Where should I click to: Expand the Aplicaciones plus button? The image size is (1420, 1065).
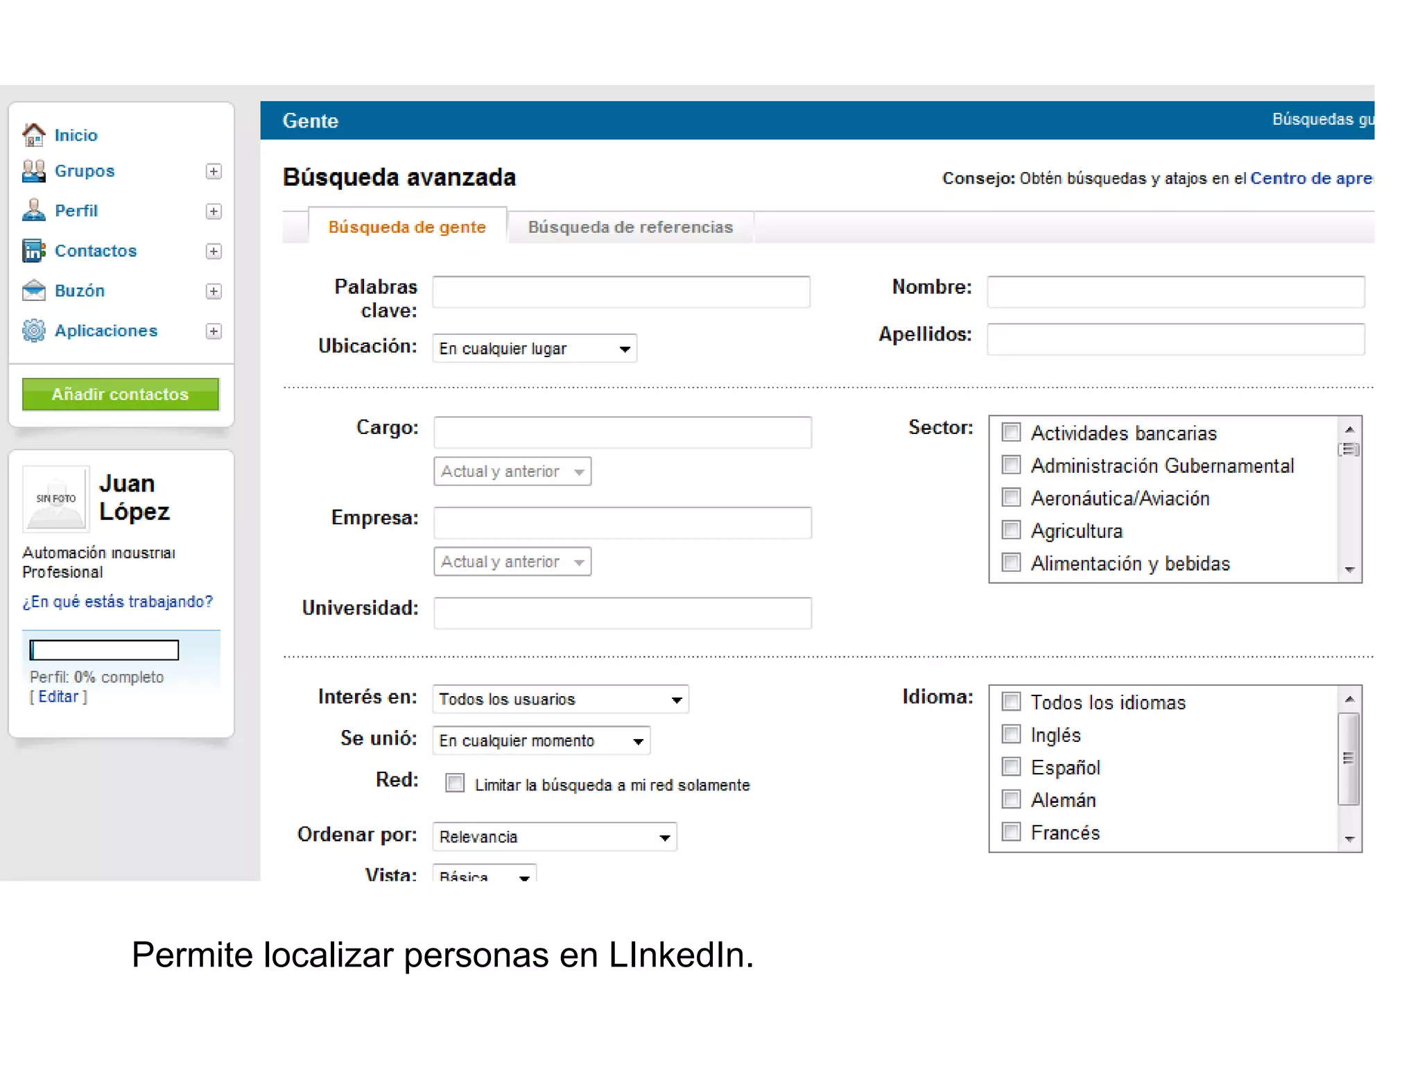[x=214, y=331]
